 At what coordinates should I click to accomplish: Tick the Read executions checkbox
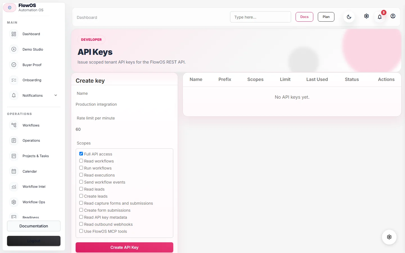81,175
